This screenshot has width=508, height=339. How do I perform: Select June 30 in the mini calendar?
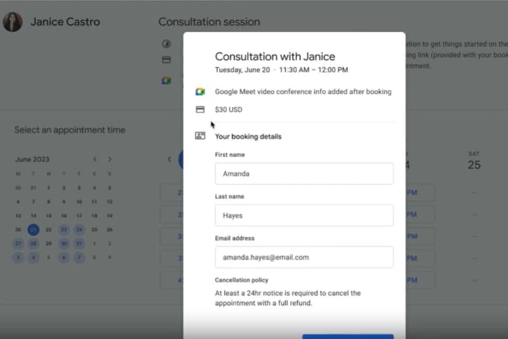tap(64, 244)
